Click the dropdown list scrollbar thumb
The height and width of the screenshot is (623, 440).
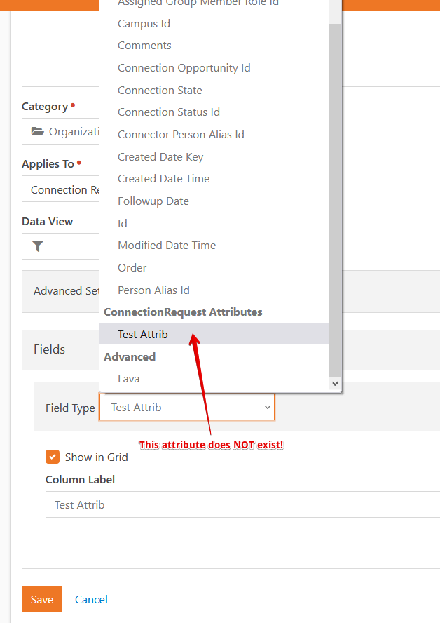[335, 200]
